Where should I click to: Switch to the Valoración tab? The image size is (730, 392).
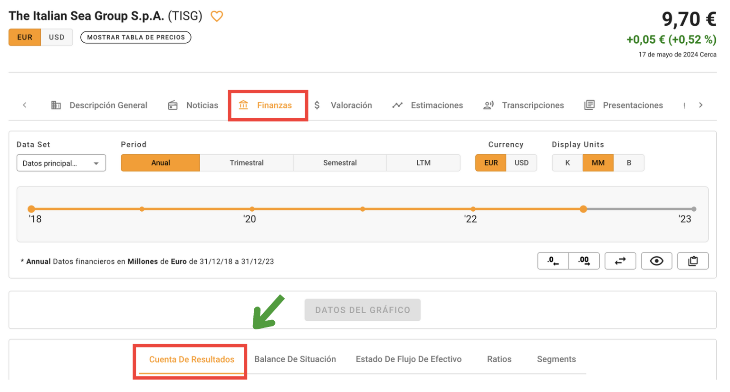[x=343, y=105]
